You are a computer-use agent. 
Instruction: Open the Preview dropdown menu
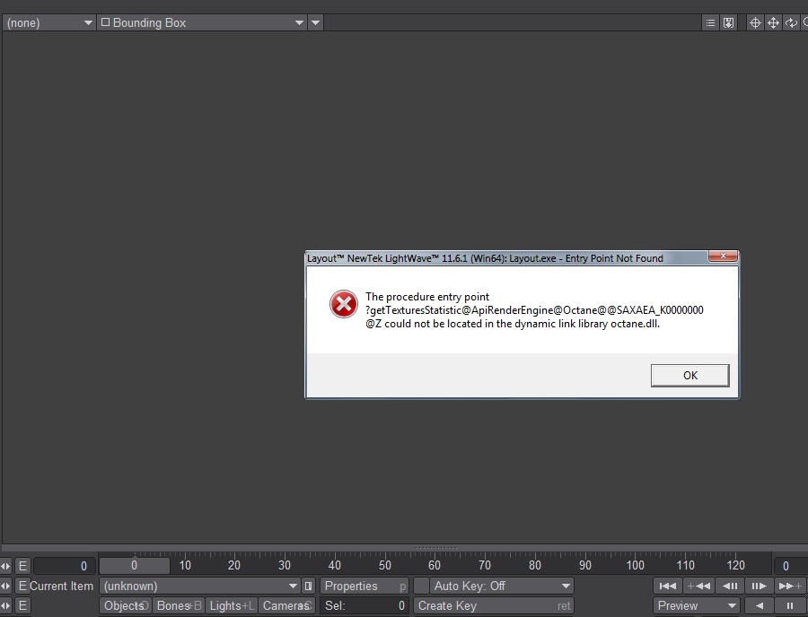[697, 605]
